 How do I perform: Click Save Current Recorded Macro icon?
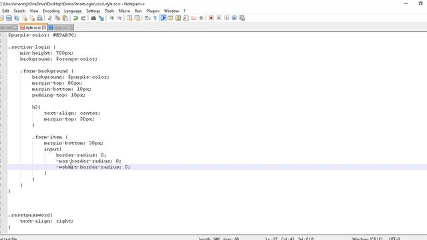[x=242, y=18]
